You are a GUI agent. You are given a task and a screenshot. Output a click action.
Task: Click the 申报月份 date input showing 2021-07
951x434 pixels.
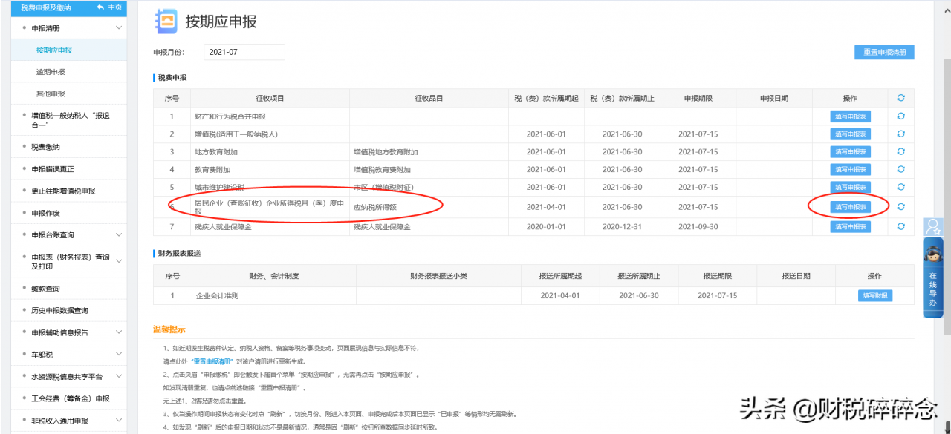click(244, 51)
